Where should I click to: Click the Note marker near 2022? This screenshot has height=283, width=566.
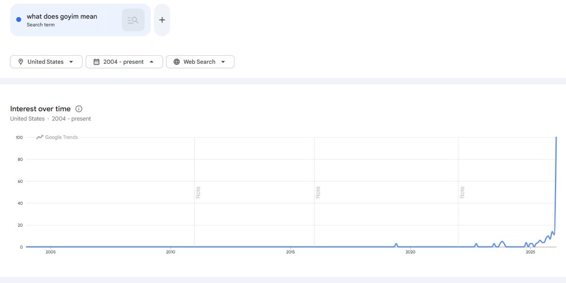pyautogui.click(x=462, y=192)
